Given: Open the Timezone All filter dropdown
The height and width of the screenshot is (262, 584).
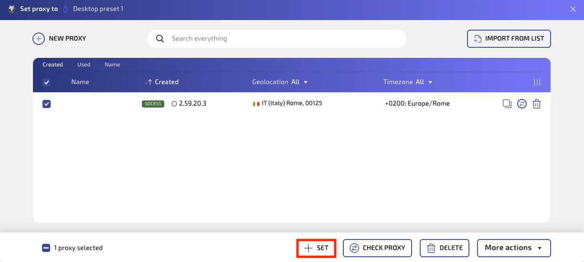Looking at the screenshot, I should pyautogui.click(x=408, y=82).
